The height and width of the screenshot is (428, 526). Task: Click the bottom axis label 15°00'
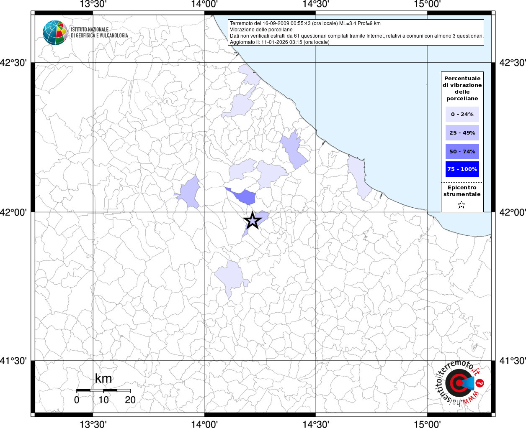427,424
